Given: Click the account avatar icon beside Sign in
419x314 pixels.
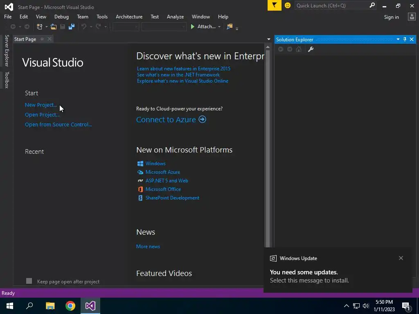Looking at the screenshot, I should [x=412, y=17].
